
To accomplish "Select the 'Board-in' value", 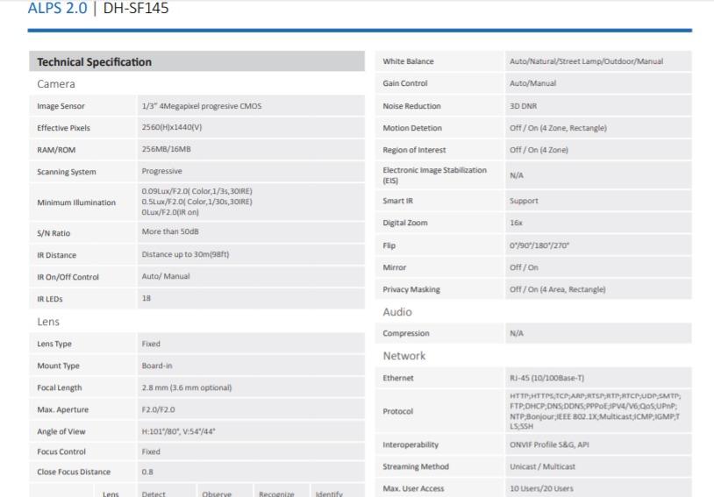I will click(x=157, y=366).
